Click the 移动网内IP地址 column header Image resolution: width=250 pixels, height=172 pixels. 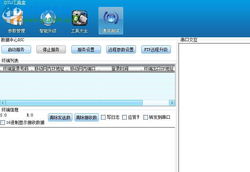click(49, 69)
